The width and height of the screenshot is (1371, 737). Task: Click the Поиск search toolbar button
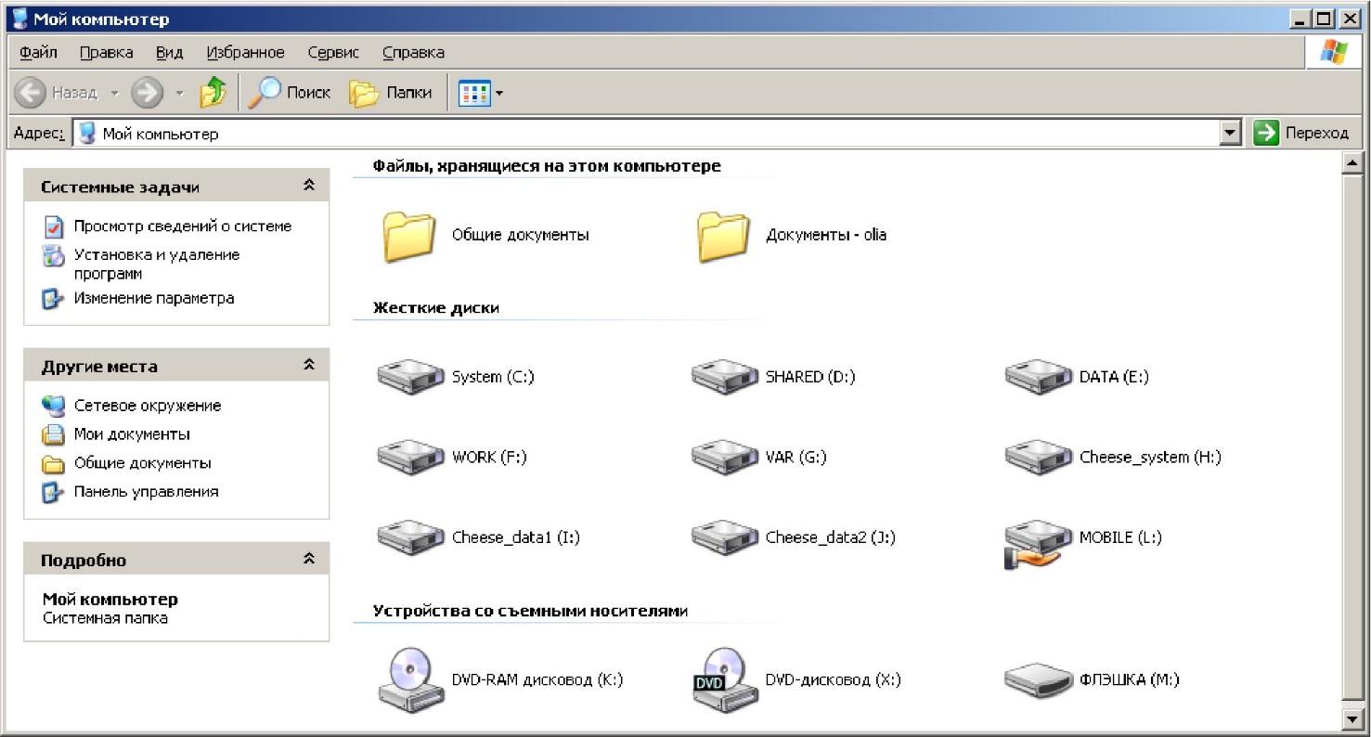coord(290,92)
